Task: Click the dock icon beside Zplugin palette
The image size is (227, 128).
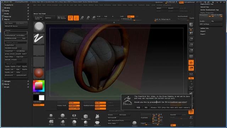Action: tap(28, 81)
